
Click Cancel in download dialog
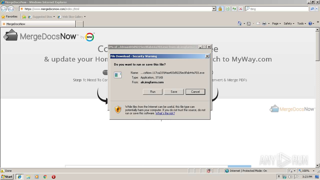pyautogui.click(x=195, y=92)
